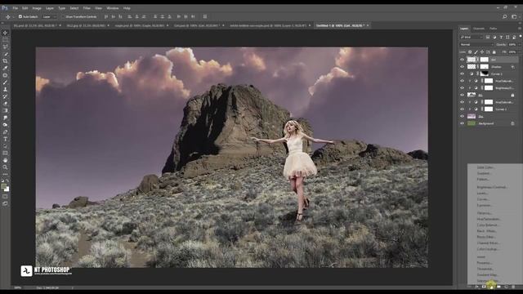Screen dimensions: 523x294
Task: Click the lock all icon in Layers panel
Action: tap(494, 52)
